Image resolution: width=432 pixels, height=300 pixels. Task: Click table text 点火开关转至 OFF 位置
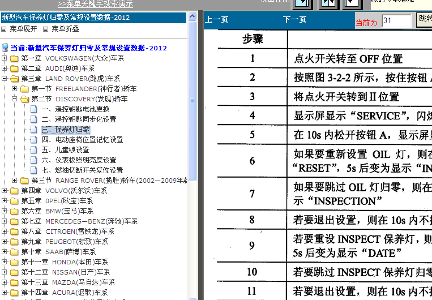[348, 59]
